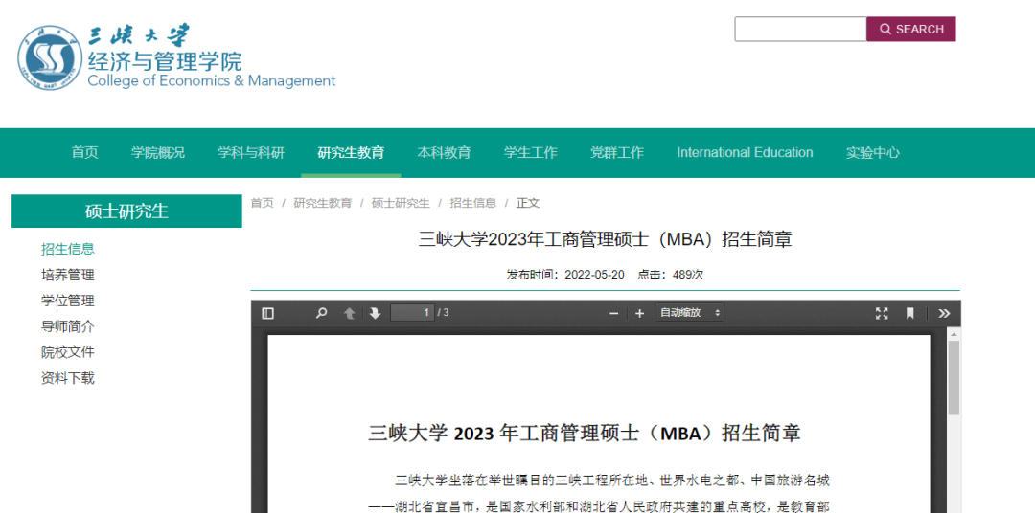
Task: Open the 实验中心 menu item
Action: click(x=873, y=153)
